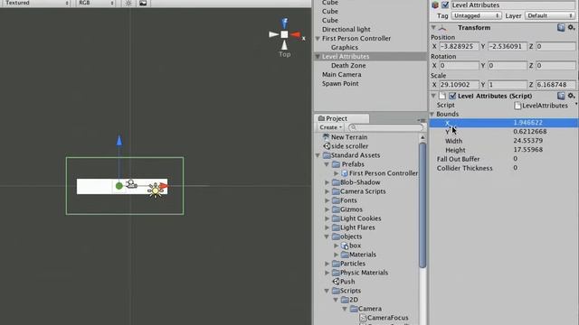Open Transform component gear menu
579x325 pixels.
(x=571, y=28)
